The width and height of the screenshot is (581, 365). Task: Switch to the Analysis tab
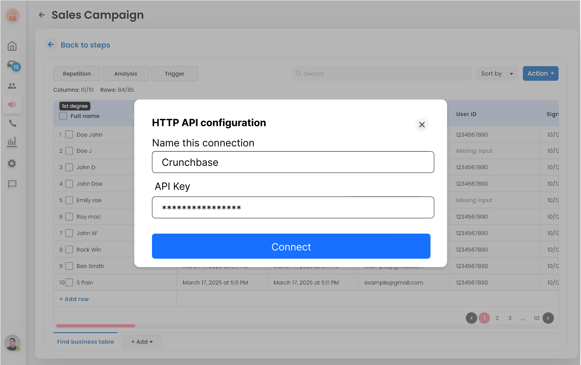coord(126,74)
